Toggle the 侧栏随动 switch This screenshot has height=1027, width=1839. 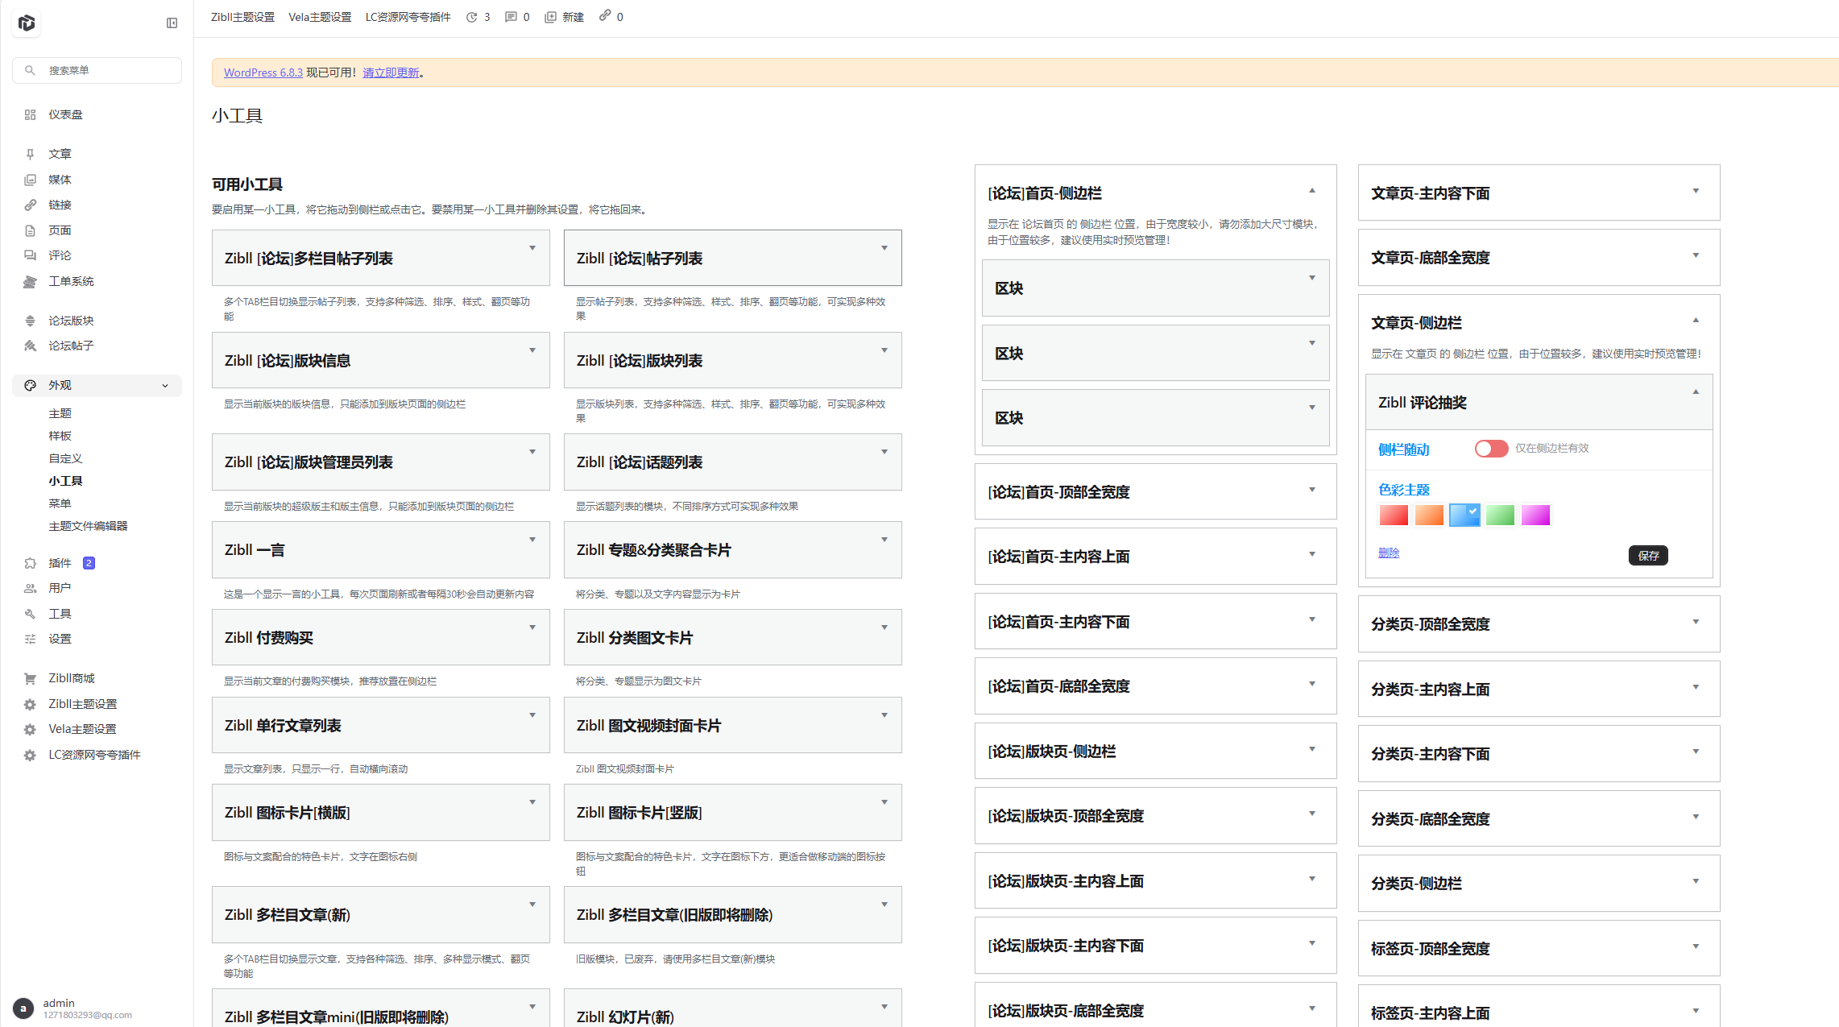coord(1491,449)
